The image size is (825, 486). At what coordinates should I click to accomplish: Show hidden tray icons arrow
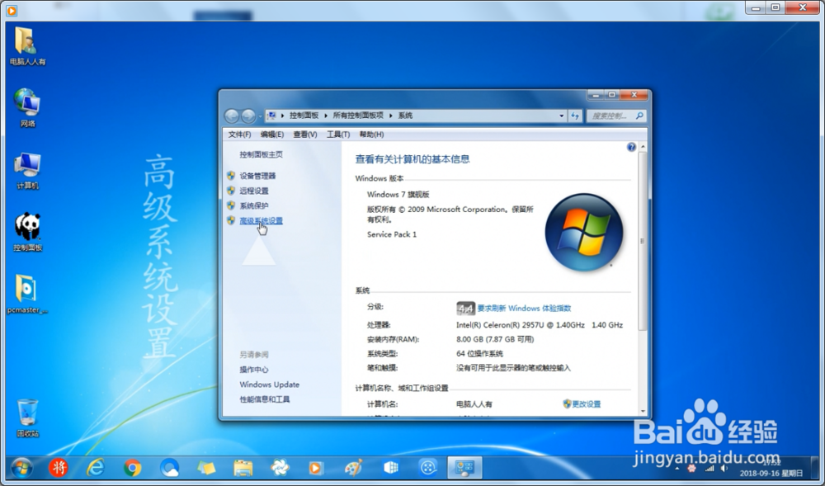(677, 468)
